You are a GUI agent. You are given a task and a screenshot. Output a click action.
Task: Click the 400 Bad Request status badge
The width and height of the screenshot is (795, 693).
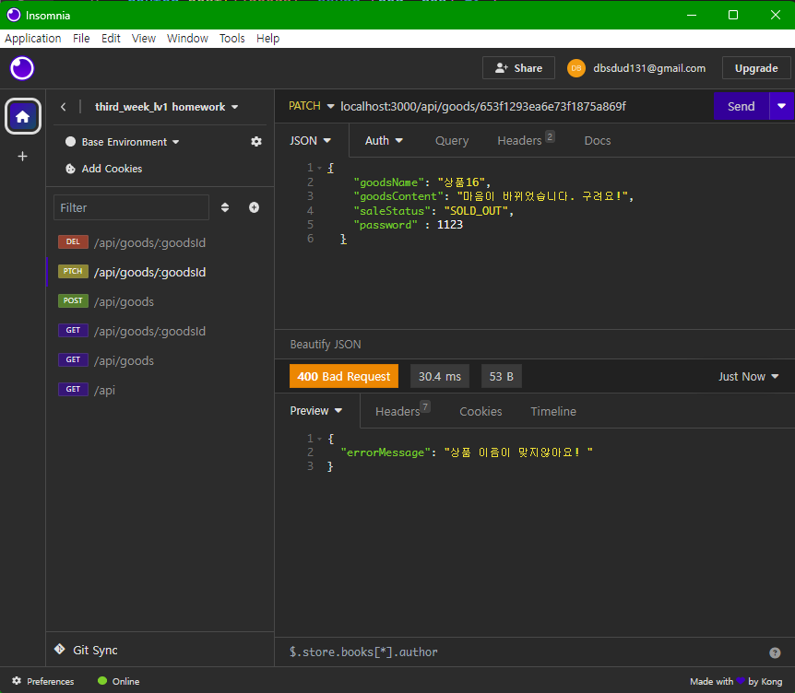coord(344,376)
